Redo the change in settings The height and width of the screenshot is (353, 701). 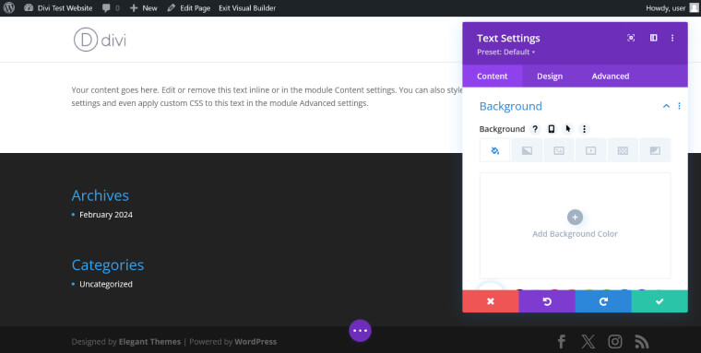tap(603, 301)
